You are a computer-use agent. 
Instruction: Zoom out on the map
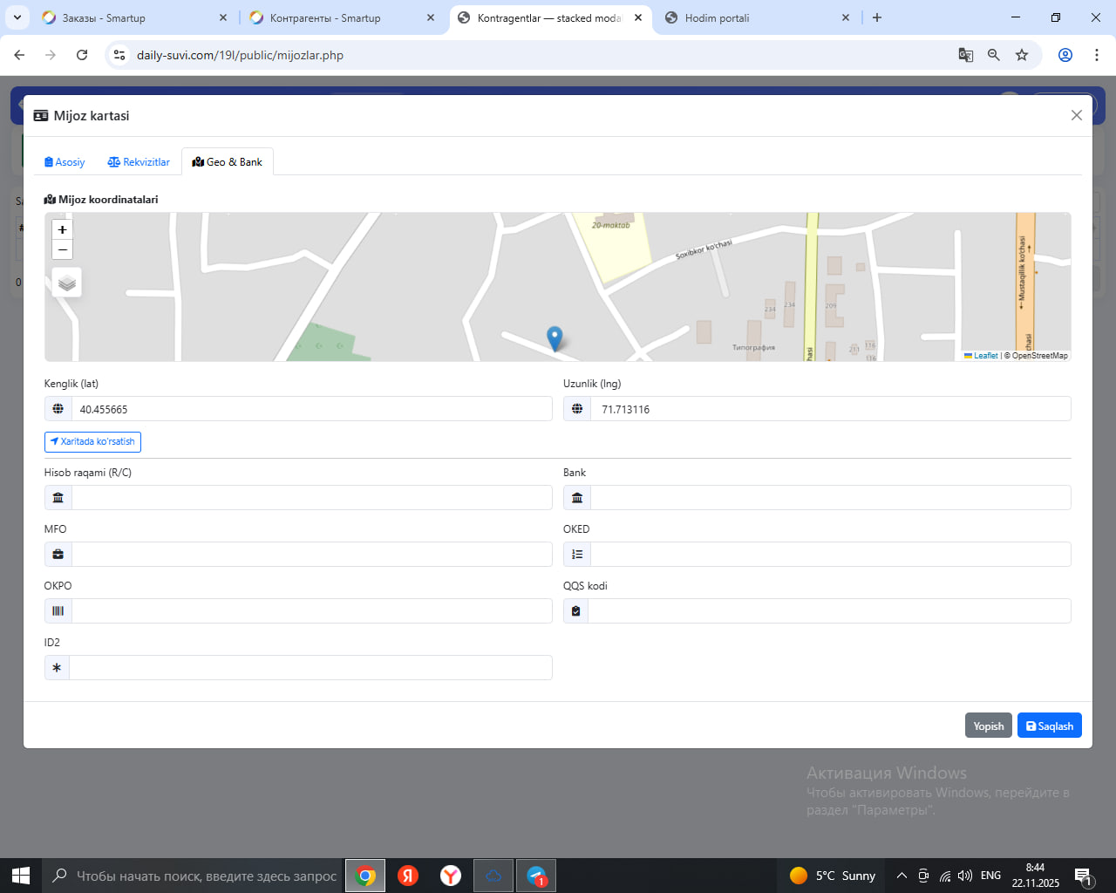pos(62,250)
